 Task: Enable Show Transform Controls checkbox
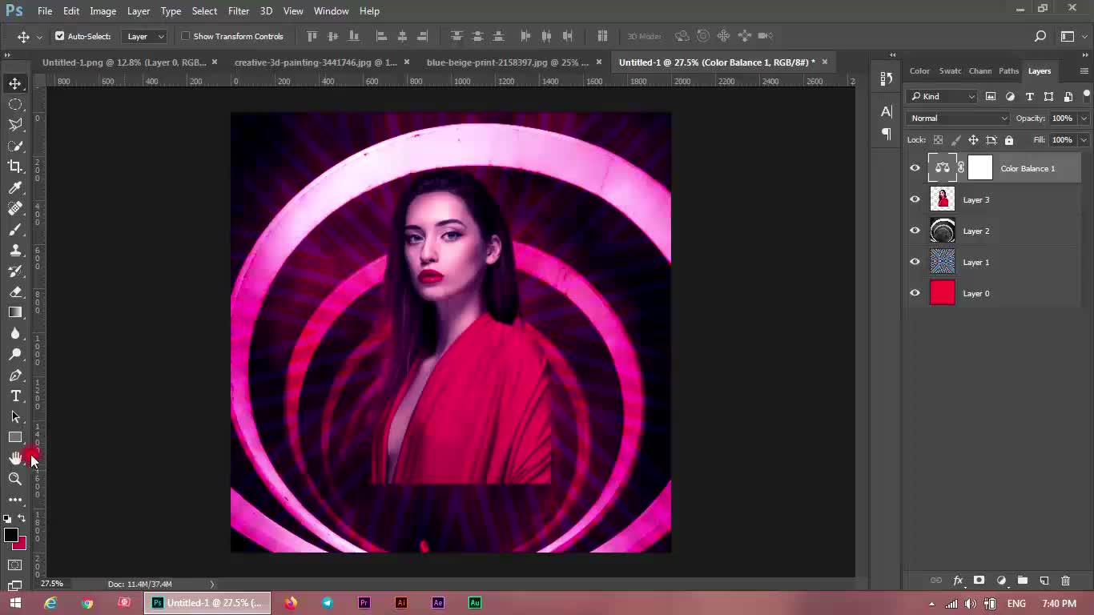tap(186, 36)
